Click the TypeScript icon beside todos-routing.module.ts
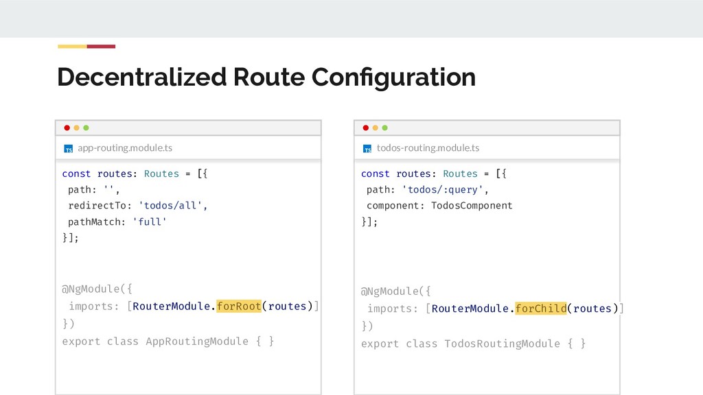703x395 pixels. (367, 148)
